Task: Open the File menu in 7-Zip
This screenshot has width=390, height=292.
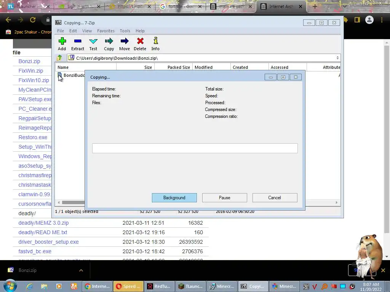Action: (x=61, y=31)
